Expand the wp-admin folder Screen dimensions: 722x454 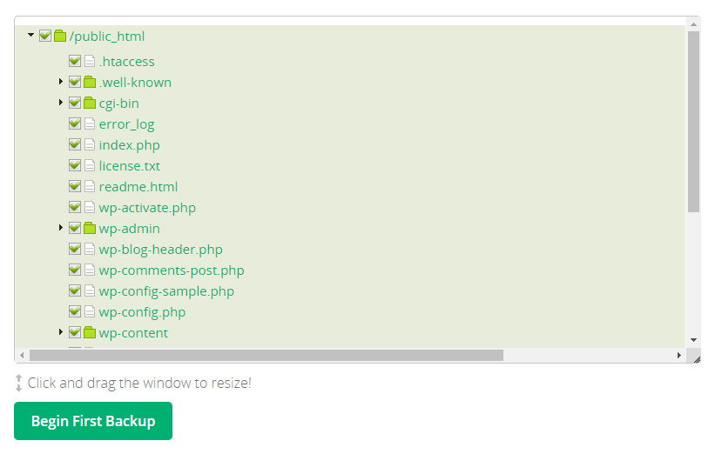pyautogui.click(x=61, y=228)
